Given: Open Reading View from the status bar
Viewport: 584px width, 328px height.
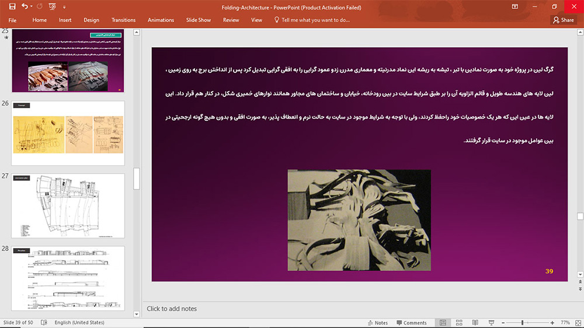Looking at the screenshot, I should (x=475, y=322).
